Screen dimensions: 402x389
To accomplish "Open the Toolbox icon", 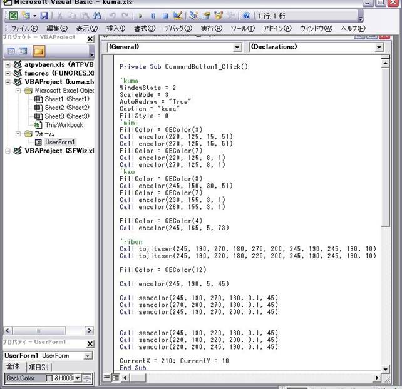I will pos(231,16).
